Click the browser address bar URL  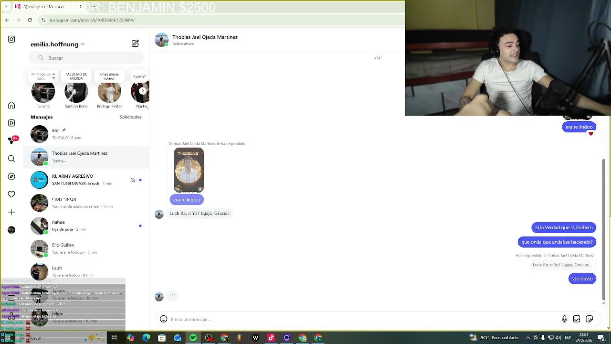click(92, 20)
